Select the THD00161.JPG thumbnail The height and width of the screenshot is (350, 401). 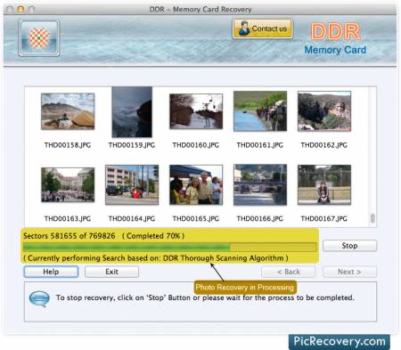(x=260, y=111)
